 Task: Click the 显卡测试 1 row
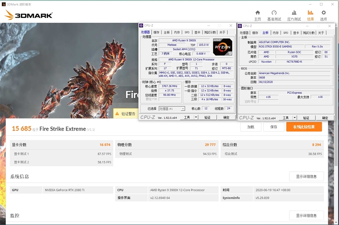[x=61, y=154]
